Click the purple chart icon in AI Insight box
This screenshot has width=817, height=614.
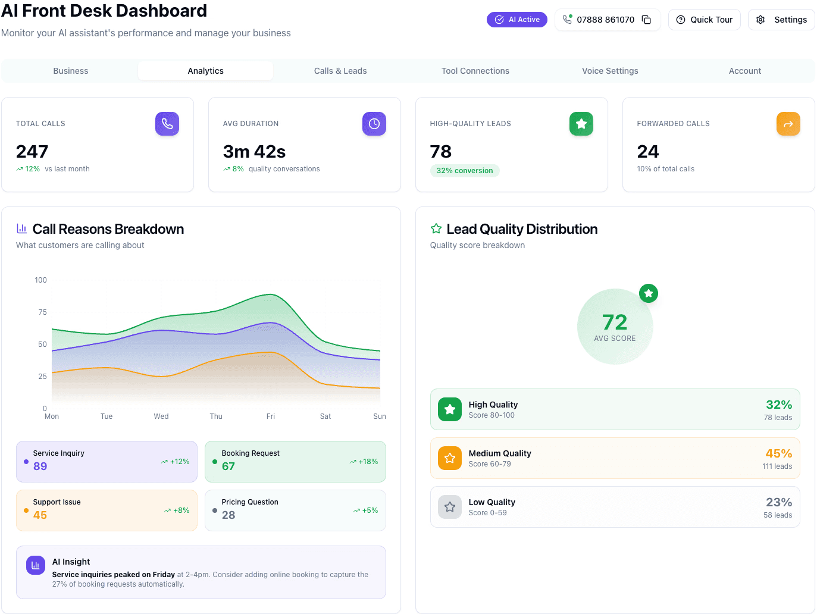pos(36,565)
